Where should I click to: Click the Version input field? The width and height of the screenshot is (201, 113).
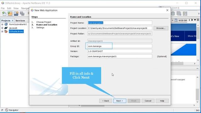tap(120, 51)
